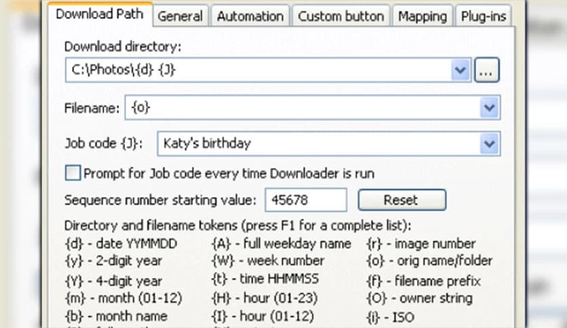This screenshot has height=328, width=567.
Task: Browse for download directory with ... button
Action: click(487, 70)
